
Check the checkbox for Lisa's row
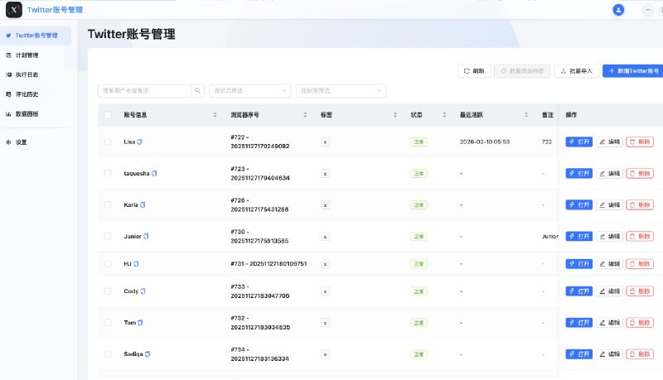pyautogui.click(x=108, y=142)
